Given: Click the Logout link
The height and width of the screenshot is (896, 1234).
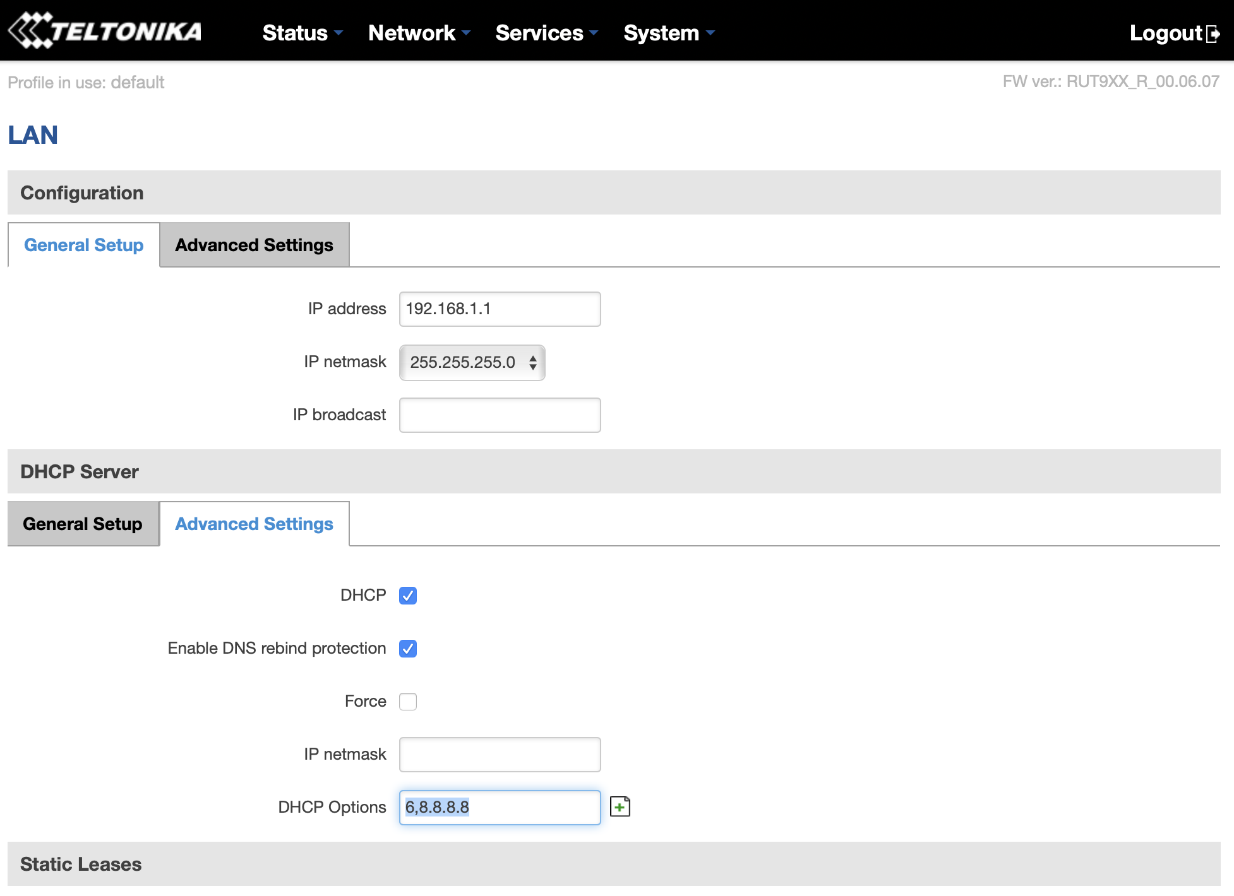Looking at the screenshot, I should [1165, 33].
